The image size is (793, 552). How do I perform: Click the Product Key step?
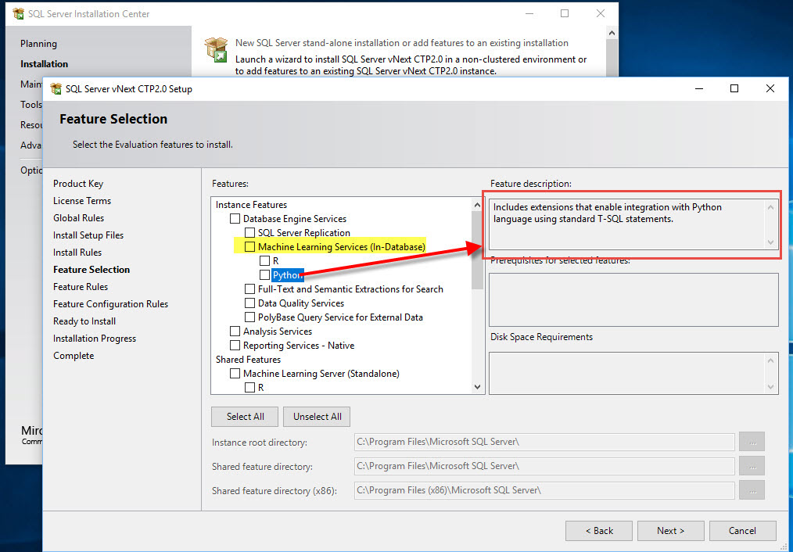tap(78, 184)
